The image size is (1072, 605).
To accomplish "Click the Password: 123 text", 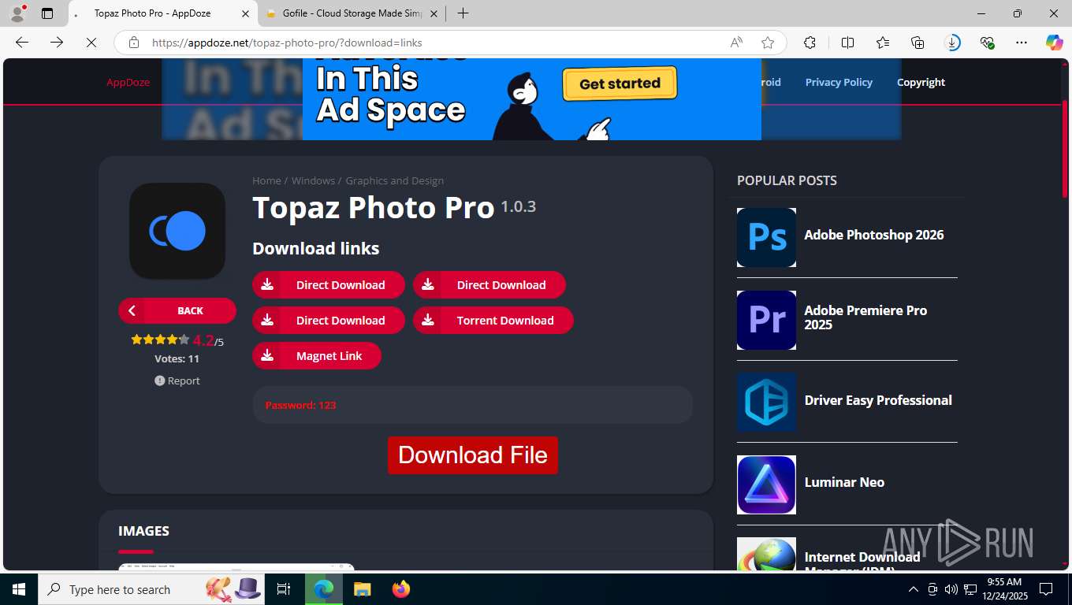I will (300, 405).
